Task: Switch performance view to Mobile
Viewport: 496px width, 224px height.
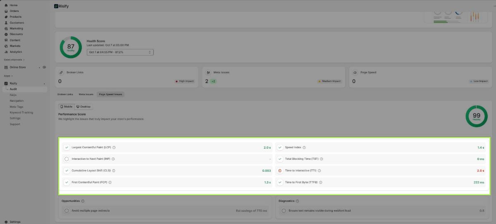Action: pos(66,107)
